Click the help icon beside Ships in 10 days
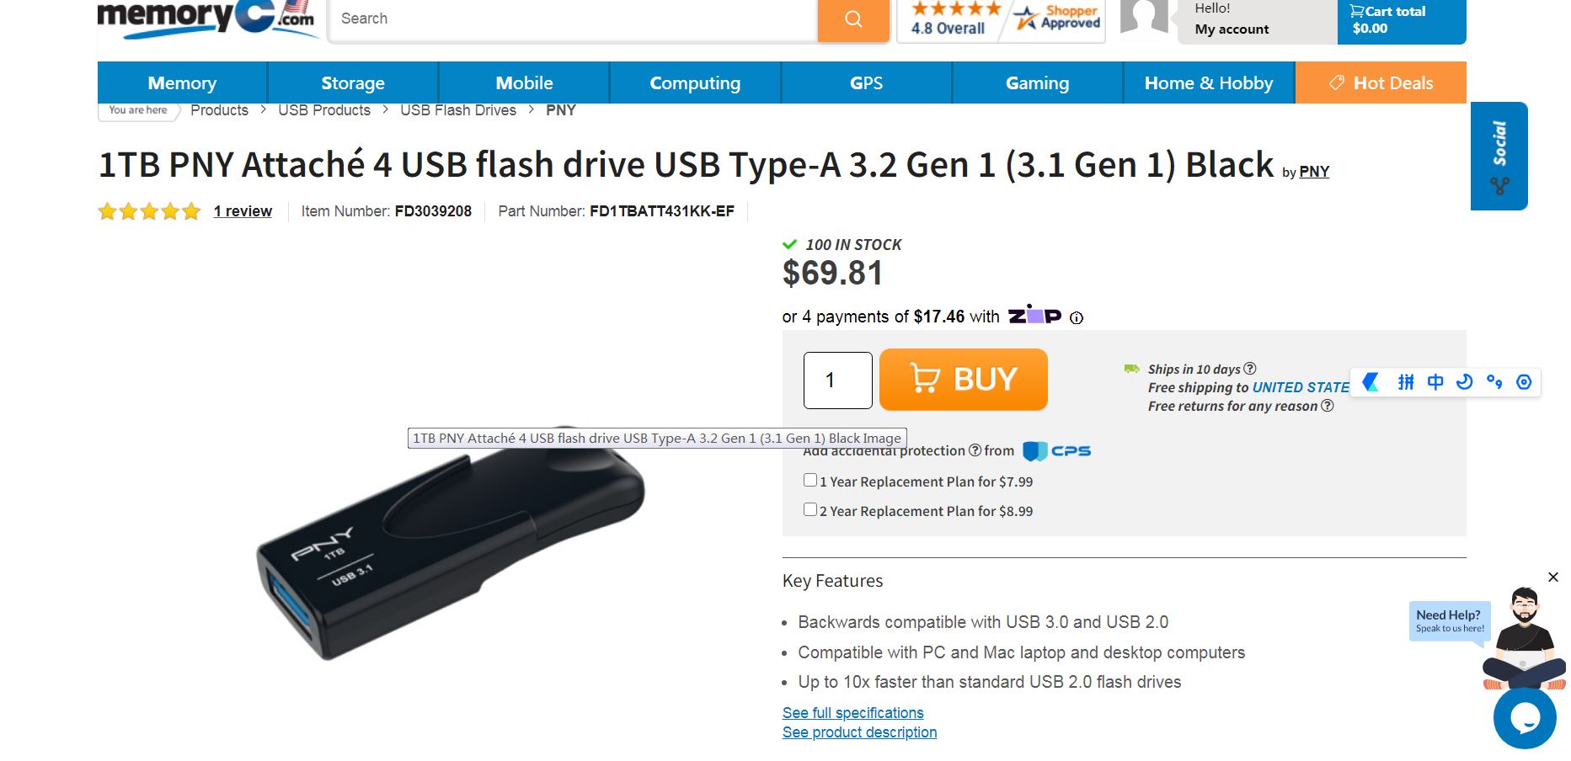This screenshot has height=761, width=1571. coord(1250,369)
